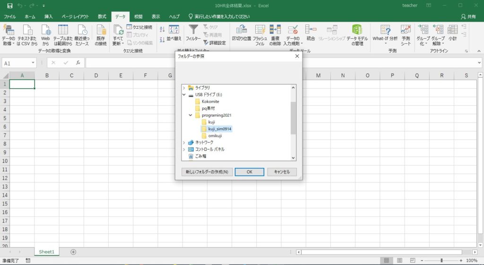Screen dimensions: 484x265
Task: Click the folder tree scrollbar down arrow
Action: [293, 158]
